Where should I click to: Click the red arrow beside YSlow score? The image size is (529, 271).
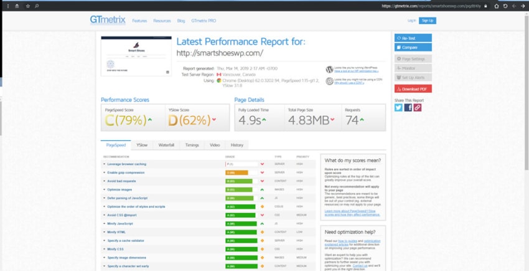pyautogui.click(x=214, y=119)
